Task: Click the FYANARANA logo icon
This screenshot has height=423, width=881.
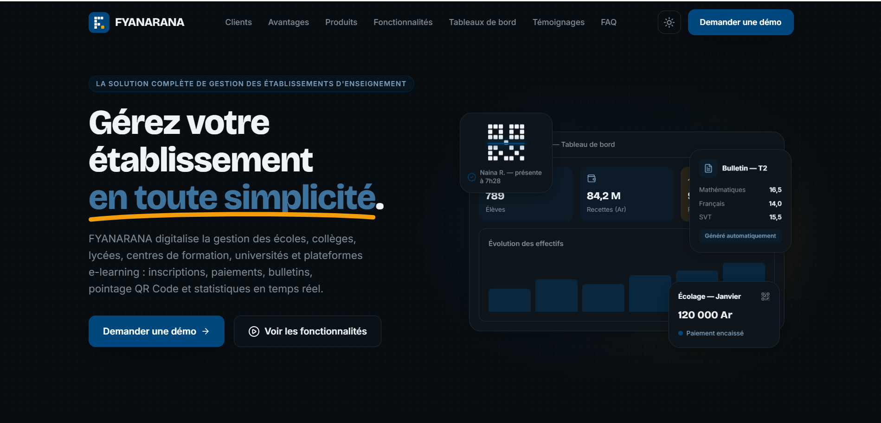Action: coord(99,22)
